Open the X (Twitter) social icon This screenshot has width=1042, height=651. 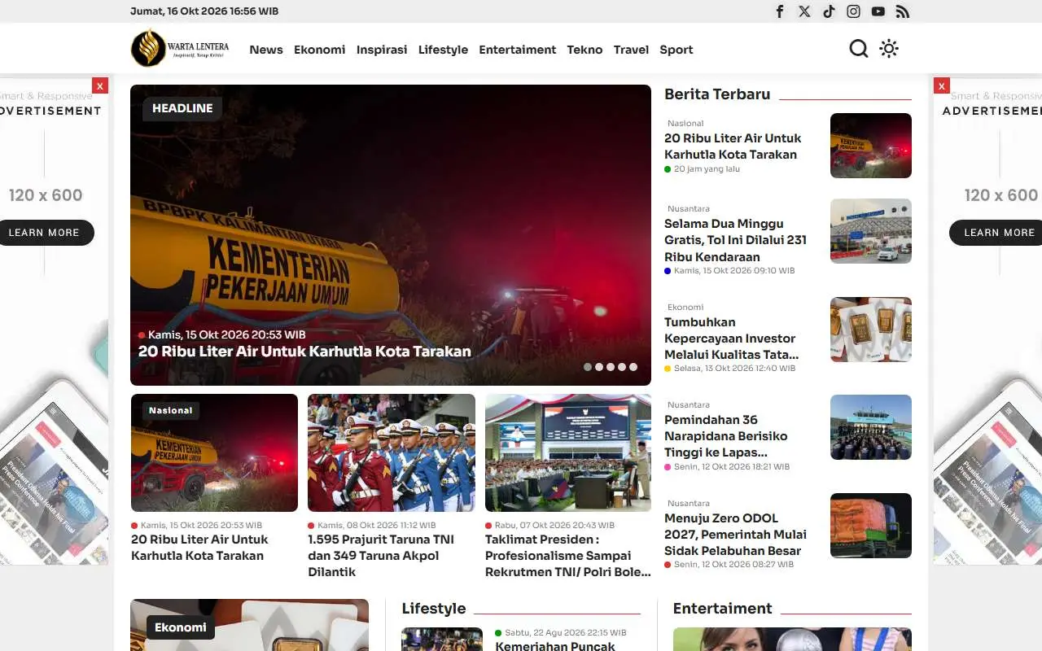(804, 11)
